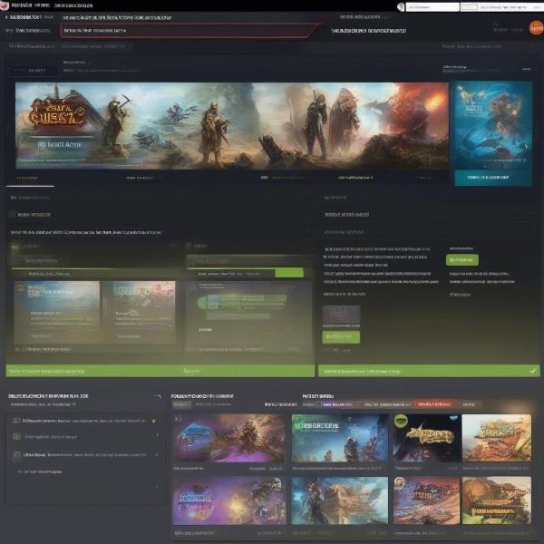Click the white checkmark on the right green bar
The height and width of the screenshot is (544, 544).
(532, 371)
